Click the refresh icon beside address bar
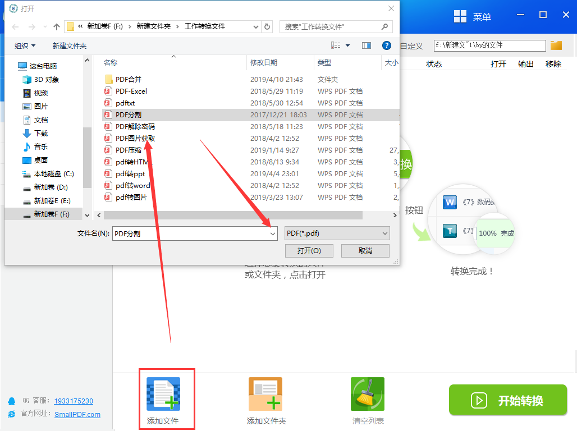This screenshot has width=577, height=431. (267, 26)
